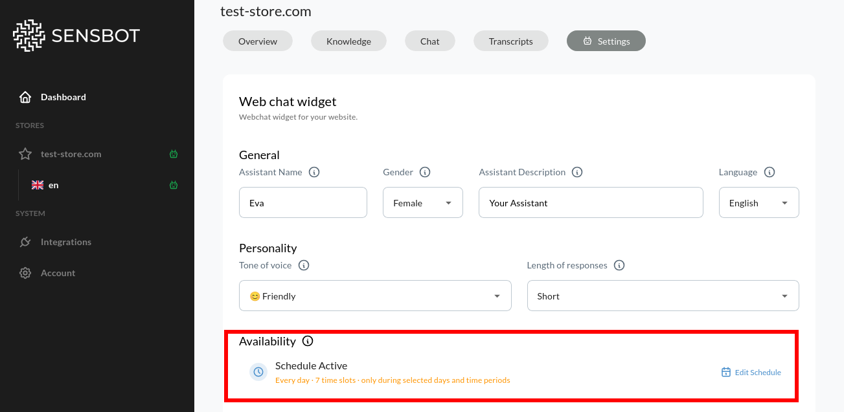Expand the Length of responses dropdown
Viewport: 844px width, 412px height.
(663, 296)
